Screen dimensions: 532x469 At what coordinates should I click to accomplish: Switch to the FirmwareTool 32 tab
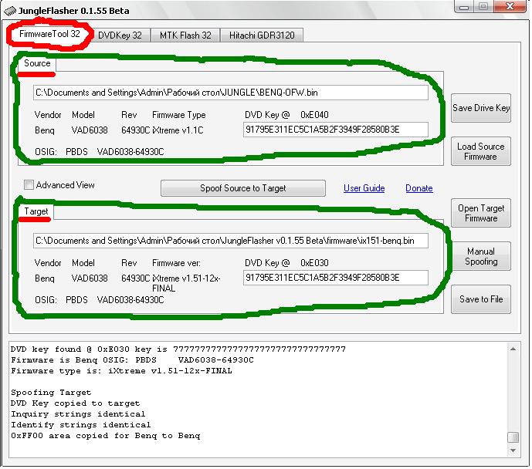pos(49,34)
